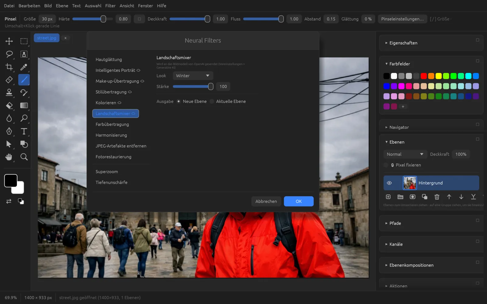The image size is (487, 304).
Task: Choose Hautglättung in Neural Filters list
Action: tap(109, 60)
